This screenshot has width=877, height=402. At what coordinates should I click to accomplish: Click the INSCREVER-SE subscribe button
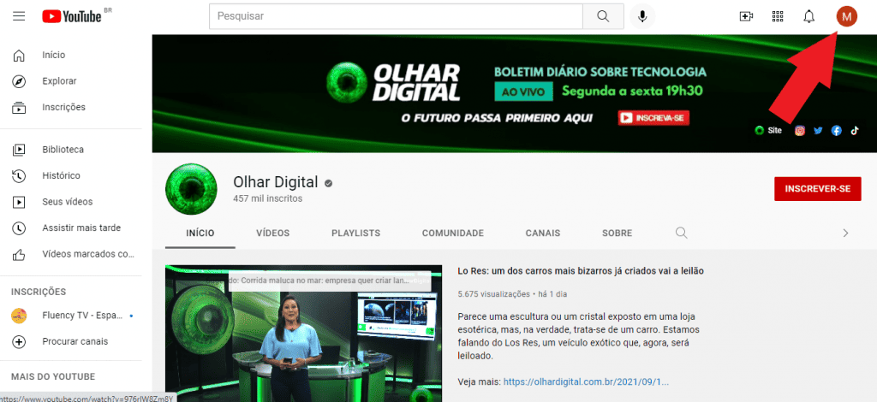pos(818,189)
